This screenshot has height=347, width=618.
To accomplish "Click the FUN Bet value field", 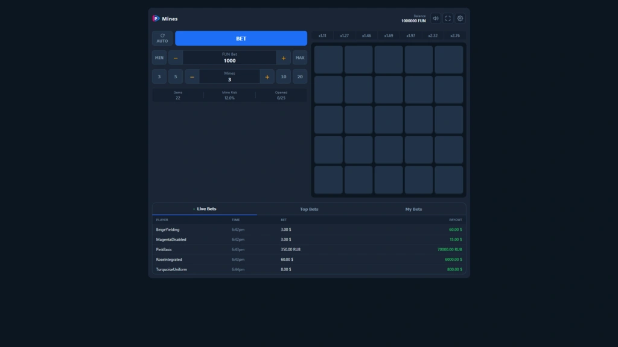I will click(x=229, y=58).
